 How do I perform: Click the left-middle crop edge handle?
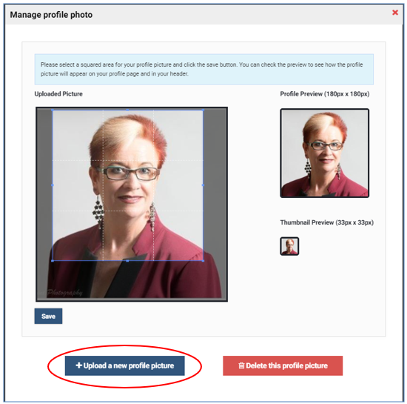click(x=53, y=185)
